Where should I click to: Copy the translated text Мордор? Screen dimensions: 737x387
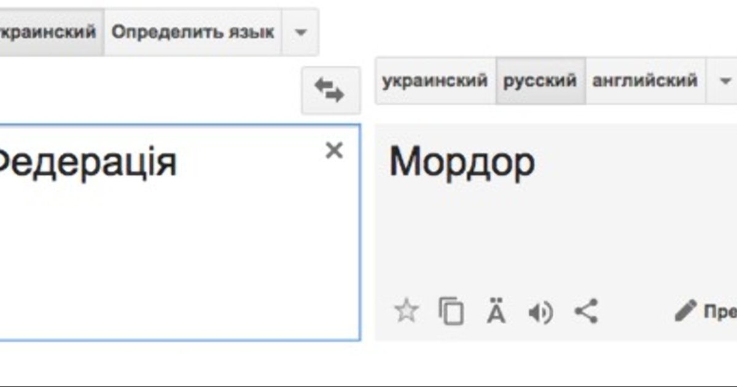coord(451,312)
